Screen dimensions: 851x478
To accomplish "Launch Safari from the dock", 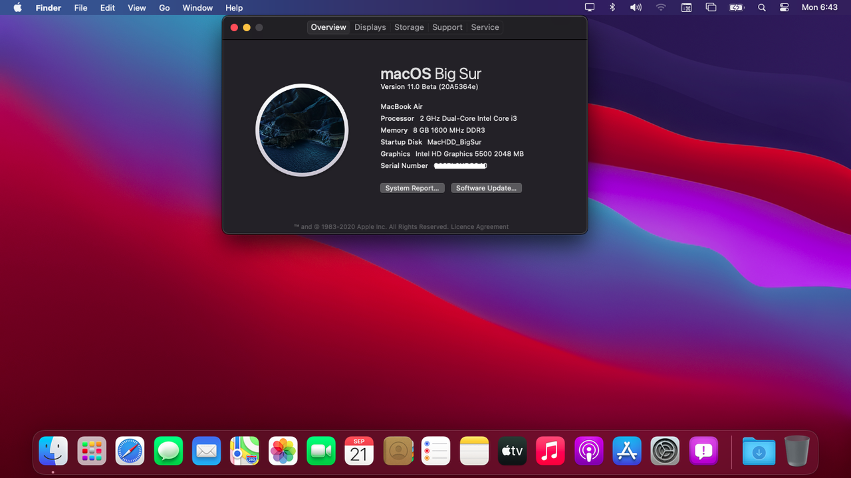I will (x=130, y=451).
